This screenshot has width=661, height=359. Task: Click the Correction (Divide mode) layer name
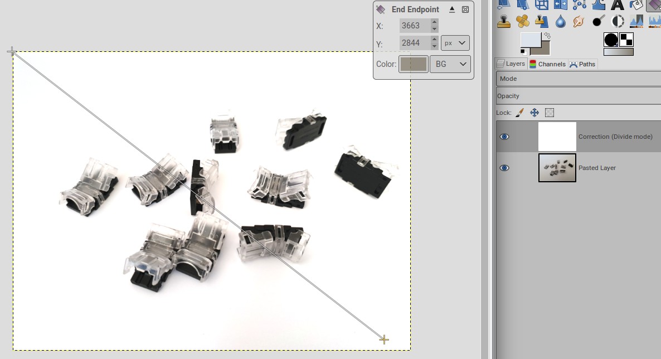click(x=615, y=137)
